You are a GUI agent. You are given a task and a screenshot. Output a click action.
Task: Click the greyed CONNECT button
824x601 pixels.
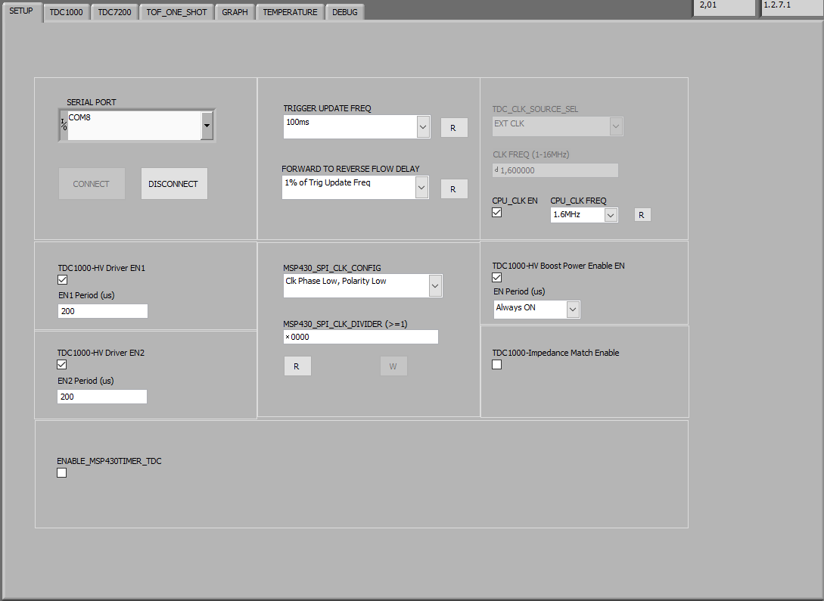pyautogui.click(x=92, y=183)
